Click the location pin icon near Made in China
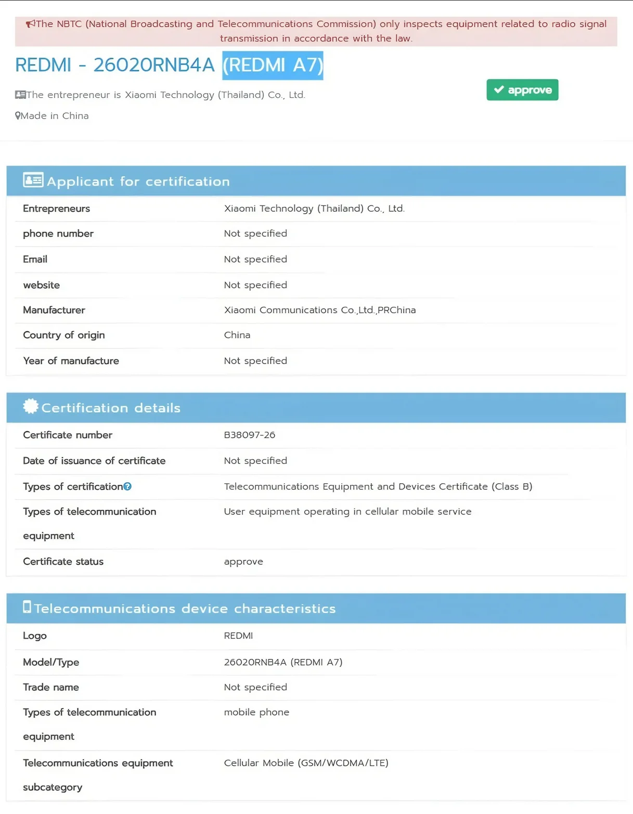633x814 pixels. (x=18, y=115)
